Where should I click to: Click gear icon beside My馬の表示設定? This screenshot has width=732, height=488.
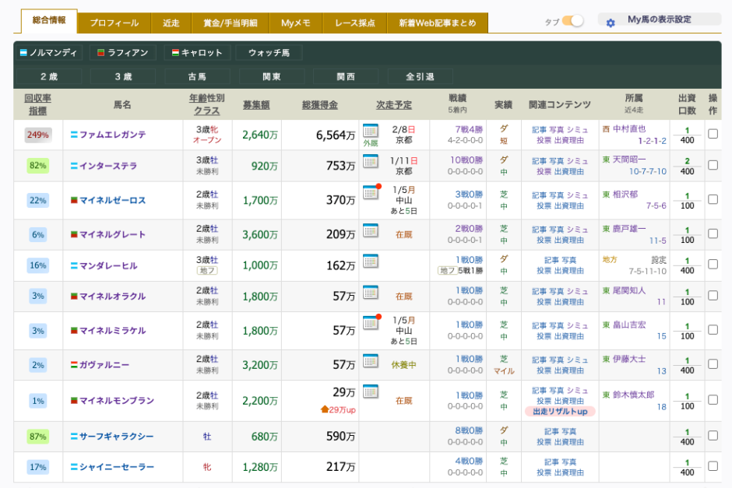[x=611, y=23]
